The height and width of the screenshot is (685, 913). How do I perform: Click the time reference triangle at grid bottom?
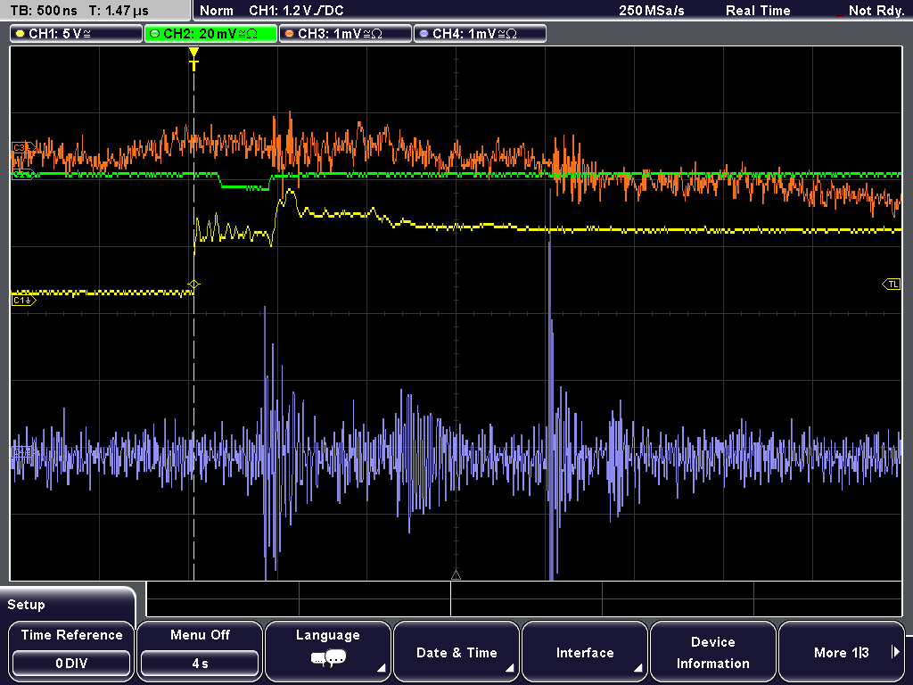[456, 575]
